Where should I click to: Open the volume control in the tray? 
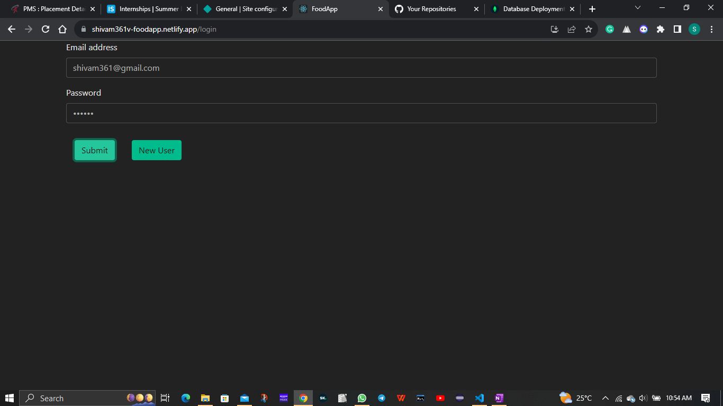(642, 398)
